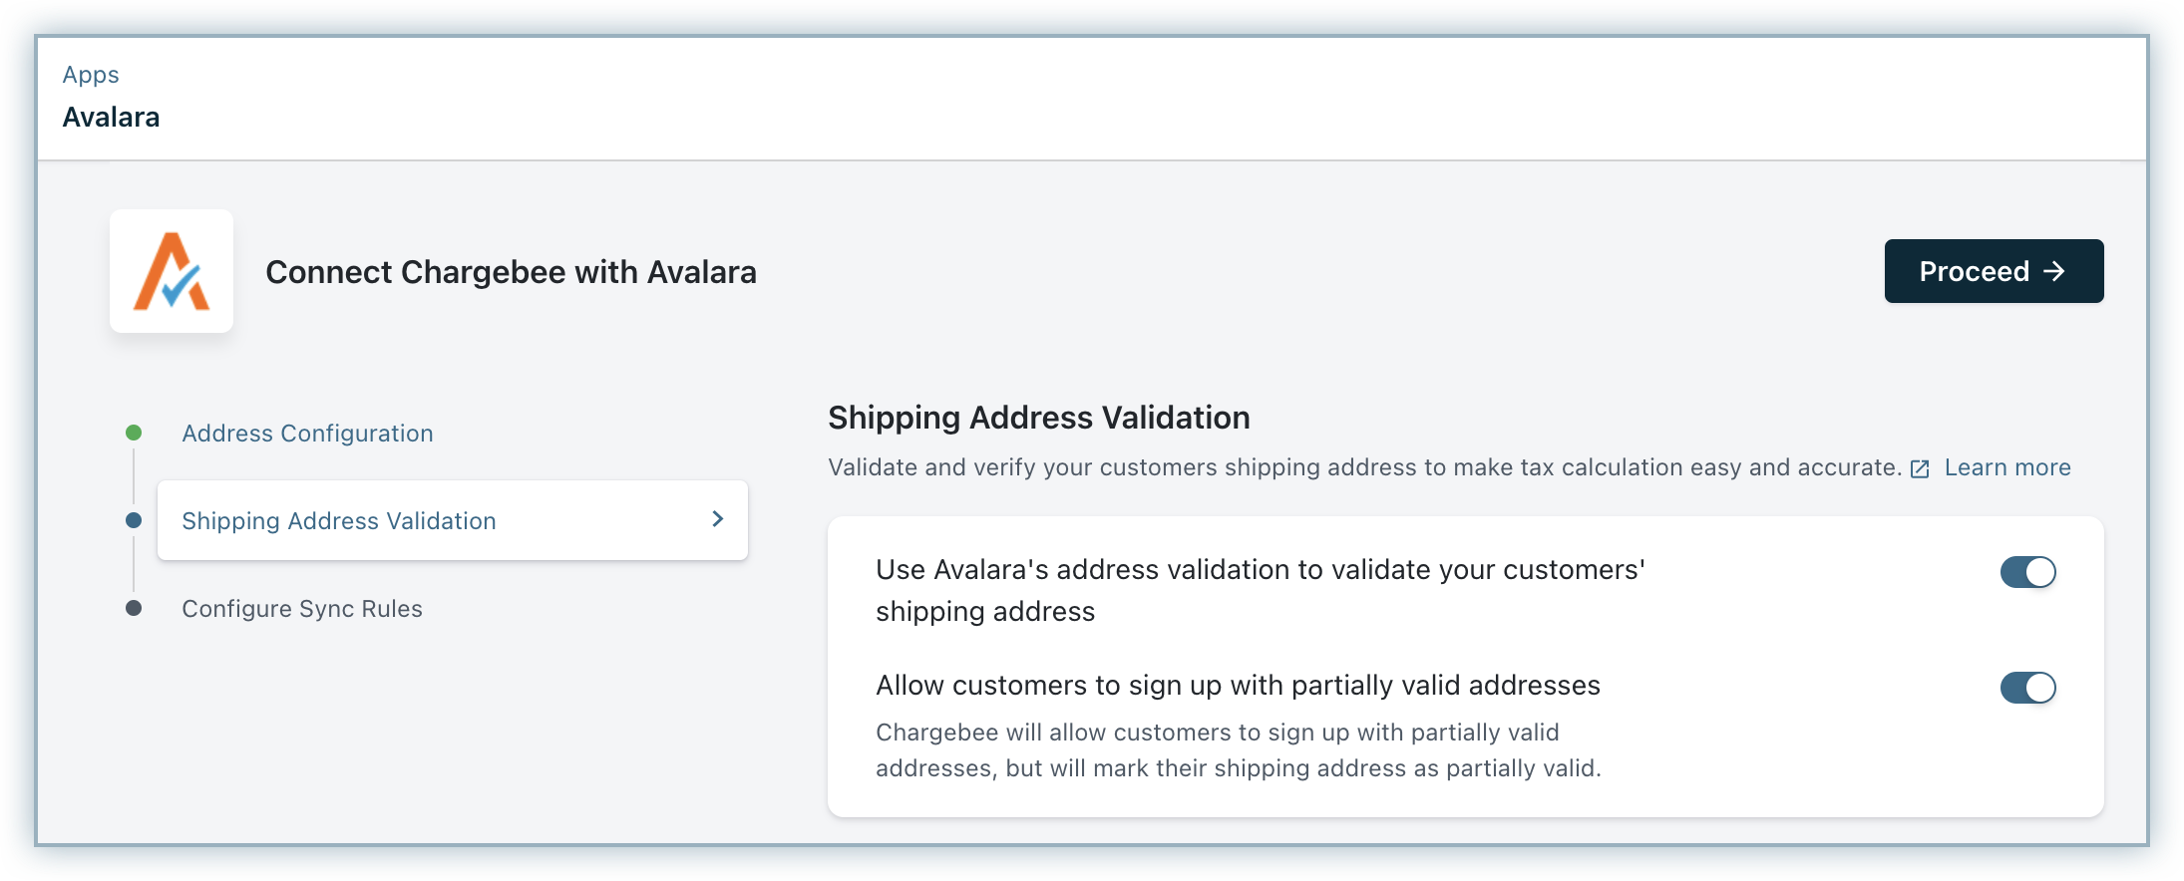
Task: Click Shipping Address Validation section heading
Action: click(1038, 418)
